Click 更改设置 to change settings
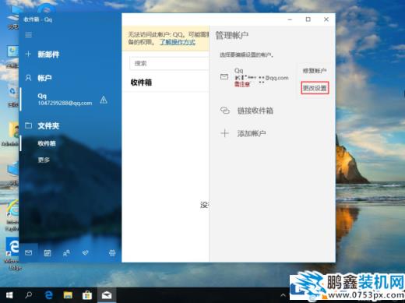The height and width of the screenshot is (303, 405). pos(315,88)
